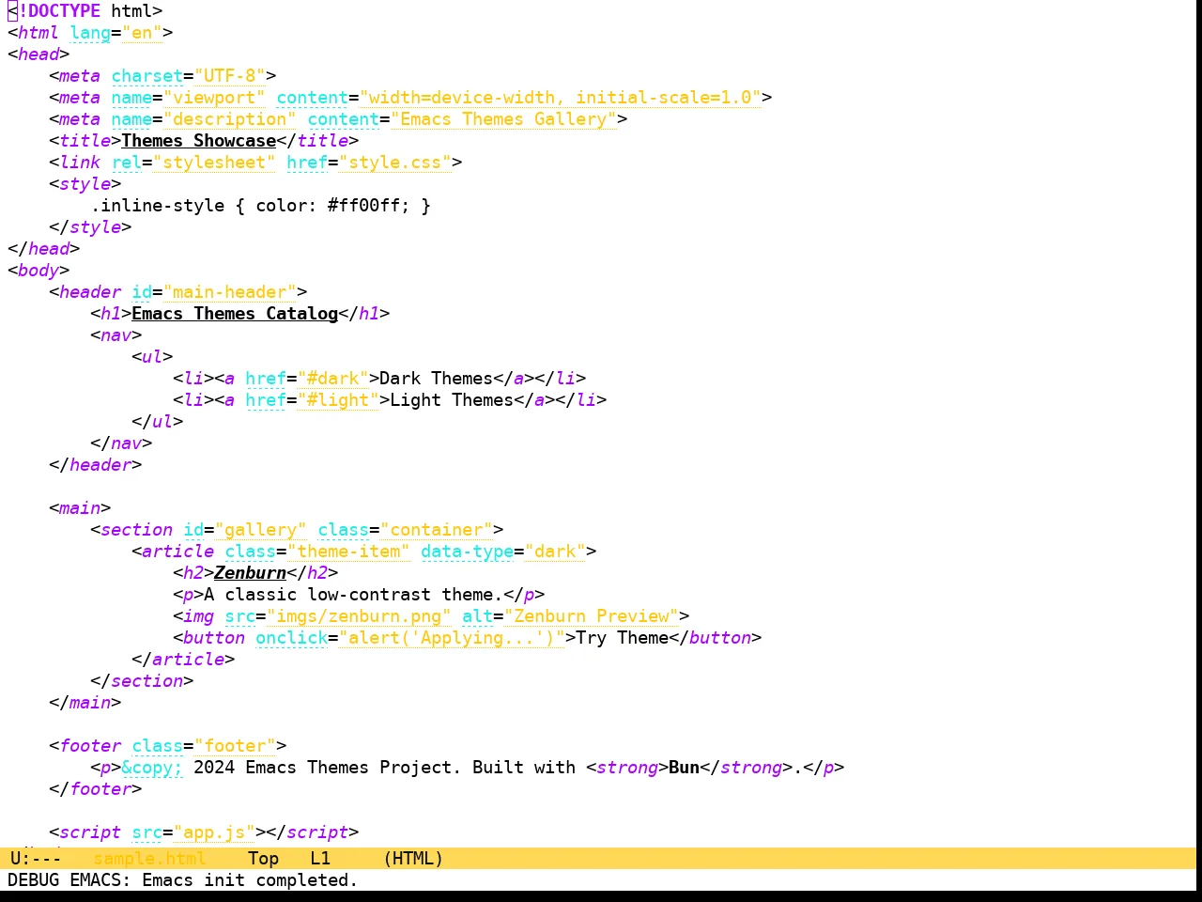1202x902 pixels.
Task: Click the "2024 Emacs Themes Project." footer text
Action: pyautogui.click(x=328, y=768)
